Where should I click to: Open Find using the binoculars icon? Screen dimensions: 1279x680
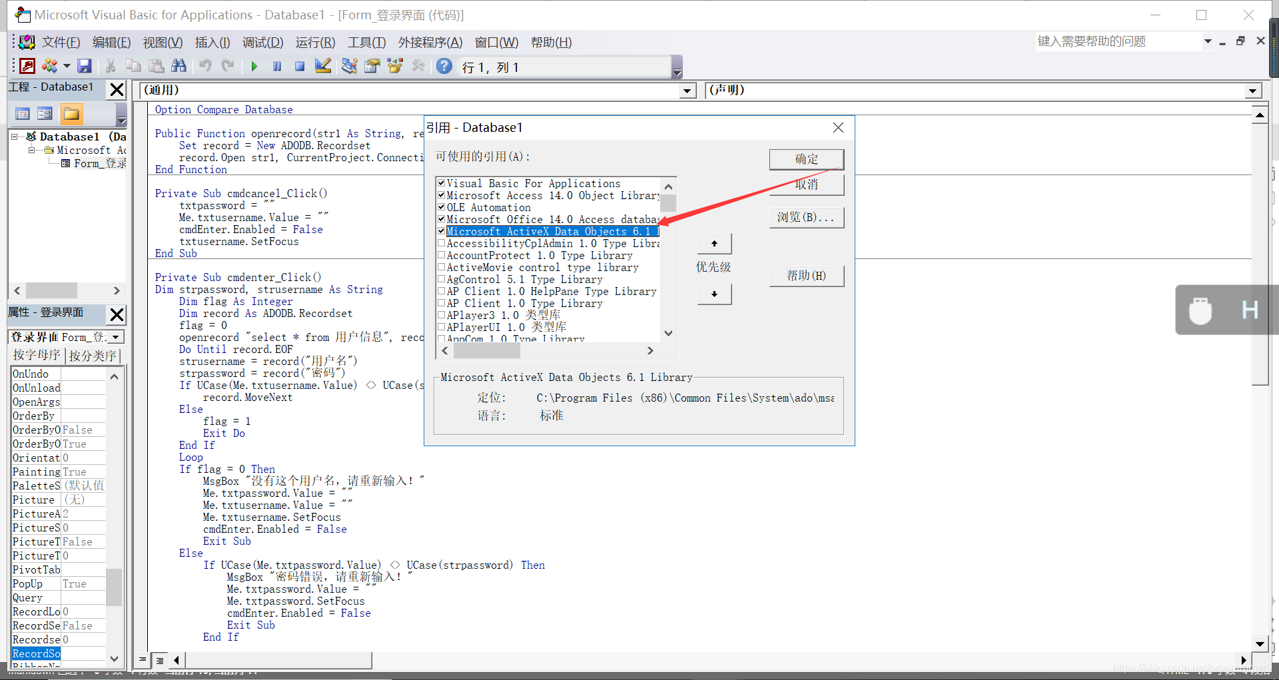pos(179,66)
